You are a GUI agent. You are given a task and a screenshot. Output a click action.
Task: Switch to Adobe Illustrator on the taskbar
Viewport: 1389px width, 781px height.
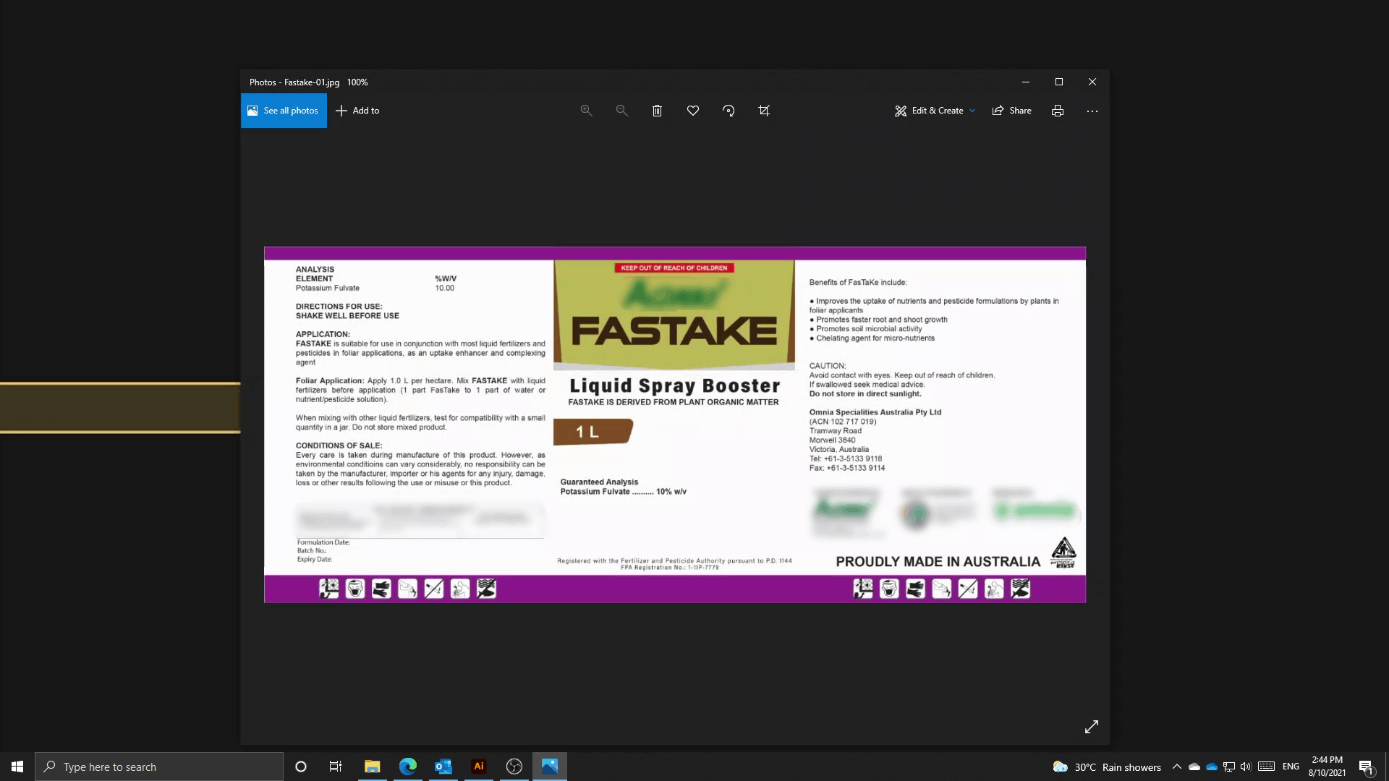(479, 767)
